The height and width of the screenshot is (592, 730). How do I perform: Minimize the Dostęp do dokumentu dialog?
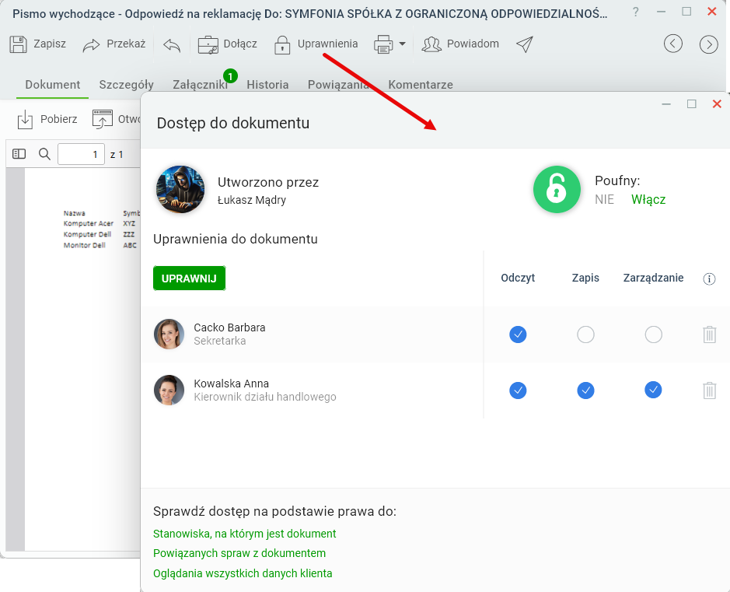[666, 104]
